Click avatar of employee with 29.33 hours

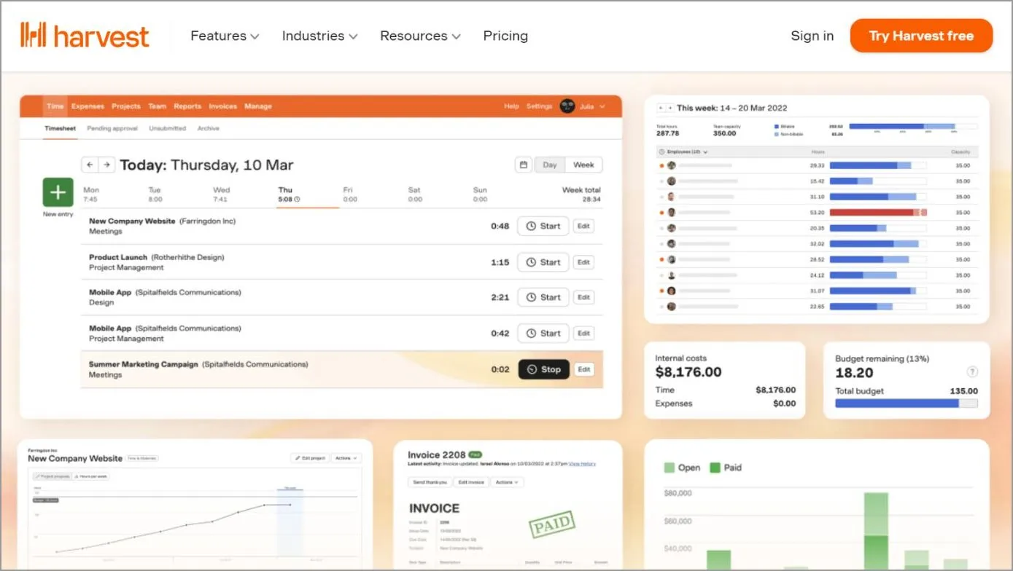pyautogui.click(x=671, y=165)
